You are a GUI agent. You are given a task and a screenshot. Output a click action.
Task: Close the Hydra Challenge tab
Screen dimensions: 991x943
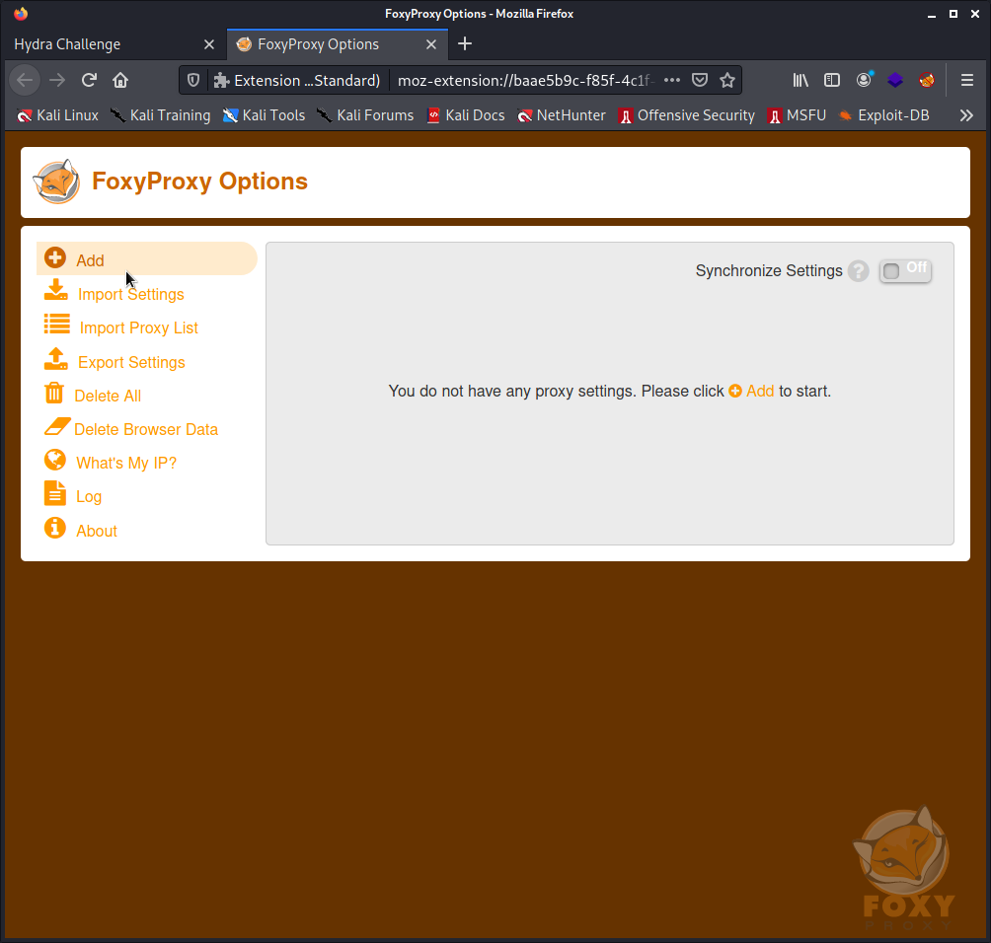209,44
